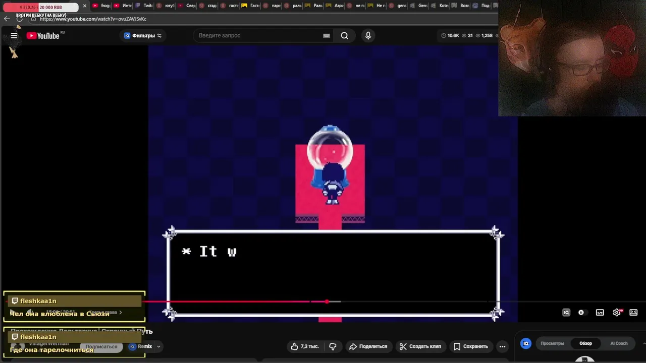Reload the page with the refresh icon
Image resolution: width=646 pixels, height=363 pixels.
click(x=20, y=19)
